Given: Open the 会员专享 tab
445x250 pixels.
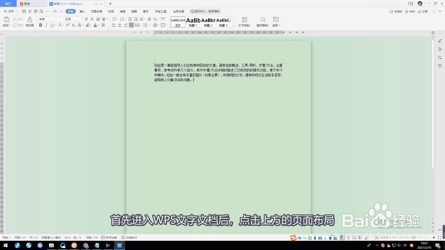Looking at the screenshot, I should coord(179,11).
